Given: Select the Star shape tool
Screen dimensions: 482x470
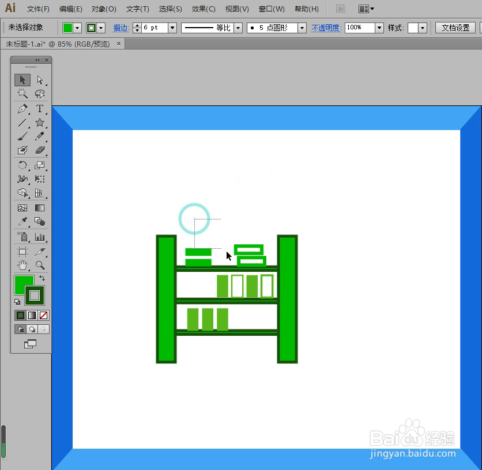Looking at the screenshot, I should pos(40,123).
